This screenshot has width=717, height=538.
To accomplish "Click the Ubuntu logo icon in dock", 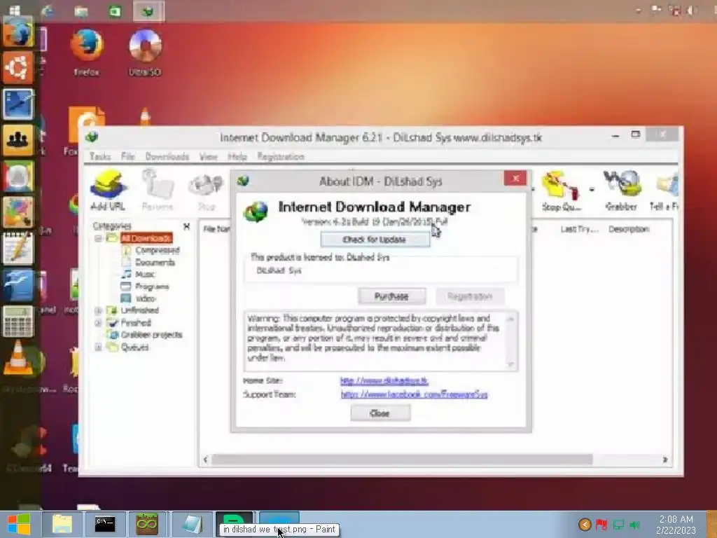I will coord(18,67).
